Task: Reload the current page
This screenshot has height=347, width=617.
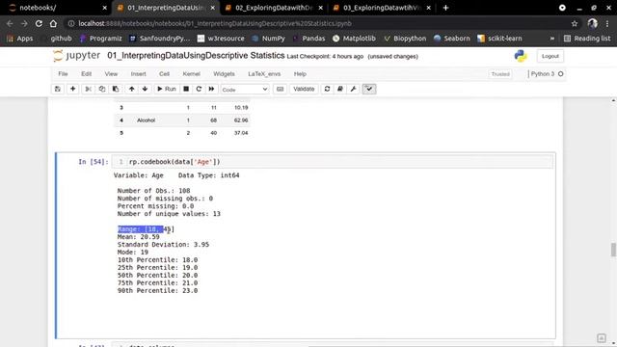Action: click(39, 23)
